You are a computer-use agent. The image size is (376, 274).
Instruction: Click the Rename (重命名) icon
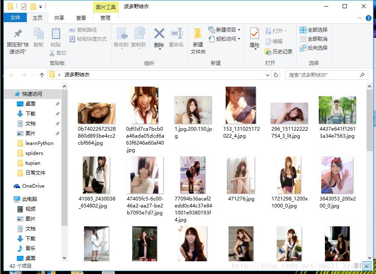click(x=177, y=33)
